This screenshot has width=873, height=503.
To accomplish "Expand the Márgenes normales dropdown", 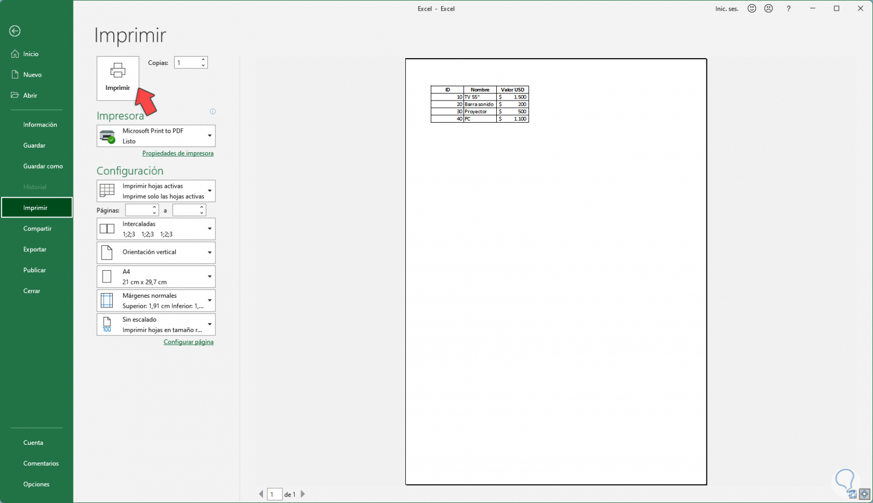I will pos(156,300).
